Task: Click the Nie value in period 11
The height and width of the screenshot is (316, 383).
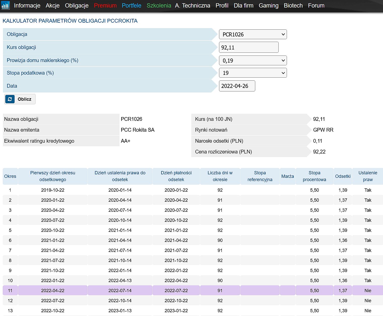Action: tap(368, 291)
